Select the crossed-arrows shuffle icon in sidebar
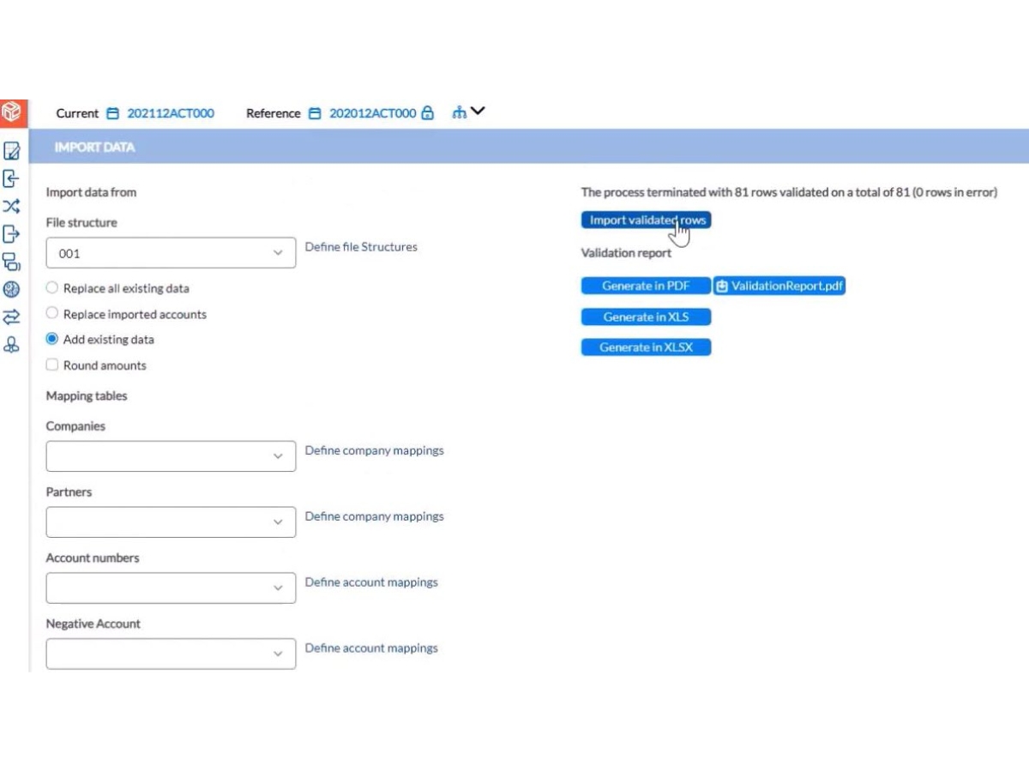Image resolution: width=1029 pixels, height=772 pixels. 11,206
